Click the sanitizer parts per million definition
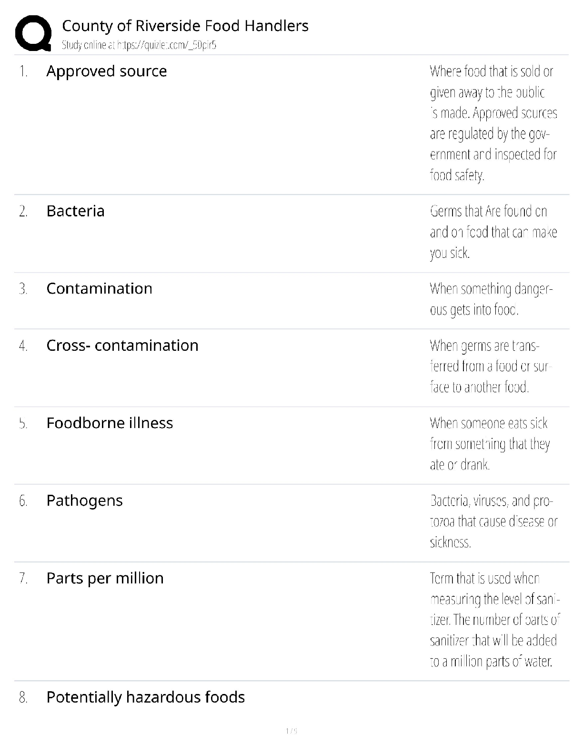Image resolution: width=583 pixels, height=755 pixels. coord(494,620)
